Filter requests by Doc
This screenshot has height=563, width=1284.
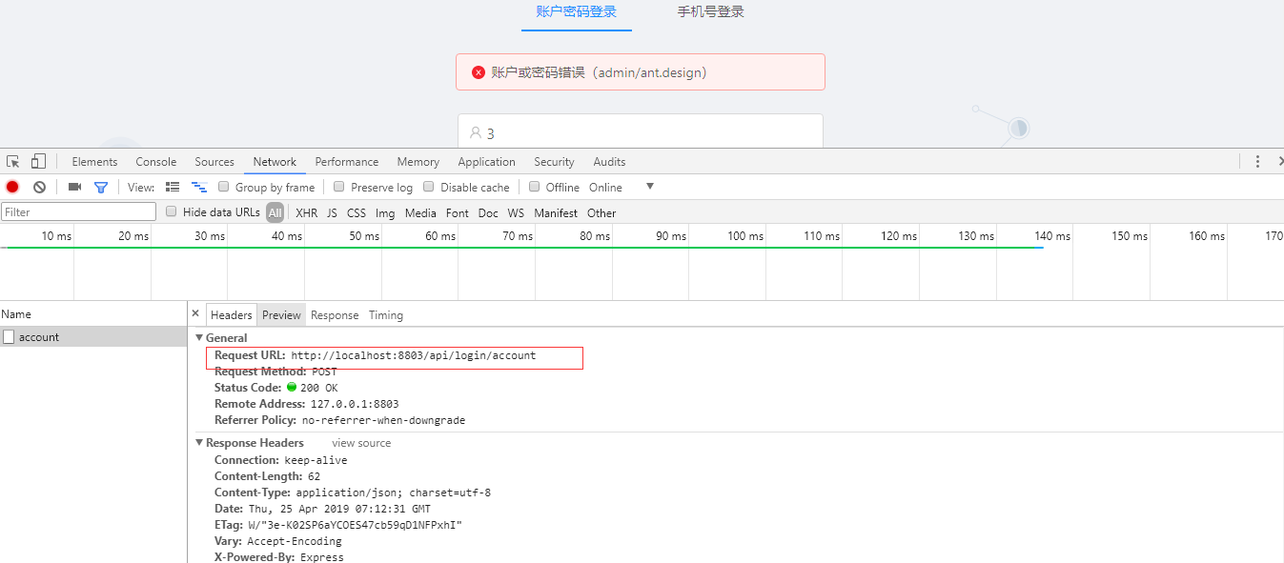[488, 212]
